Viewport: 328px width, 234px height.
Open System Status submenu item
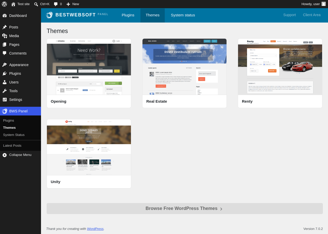pyautogui.click(x=14, y=135)
